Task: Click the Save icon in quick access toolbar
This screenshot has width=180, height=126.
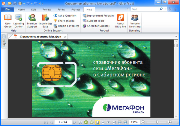Action: pyautogui.click(x=15, y=3)
